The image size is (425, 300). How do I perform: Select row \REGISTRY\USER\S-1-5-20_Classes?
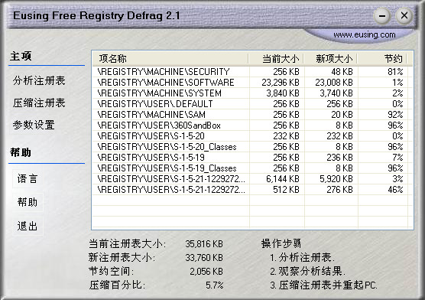coord(252,147)
